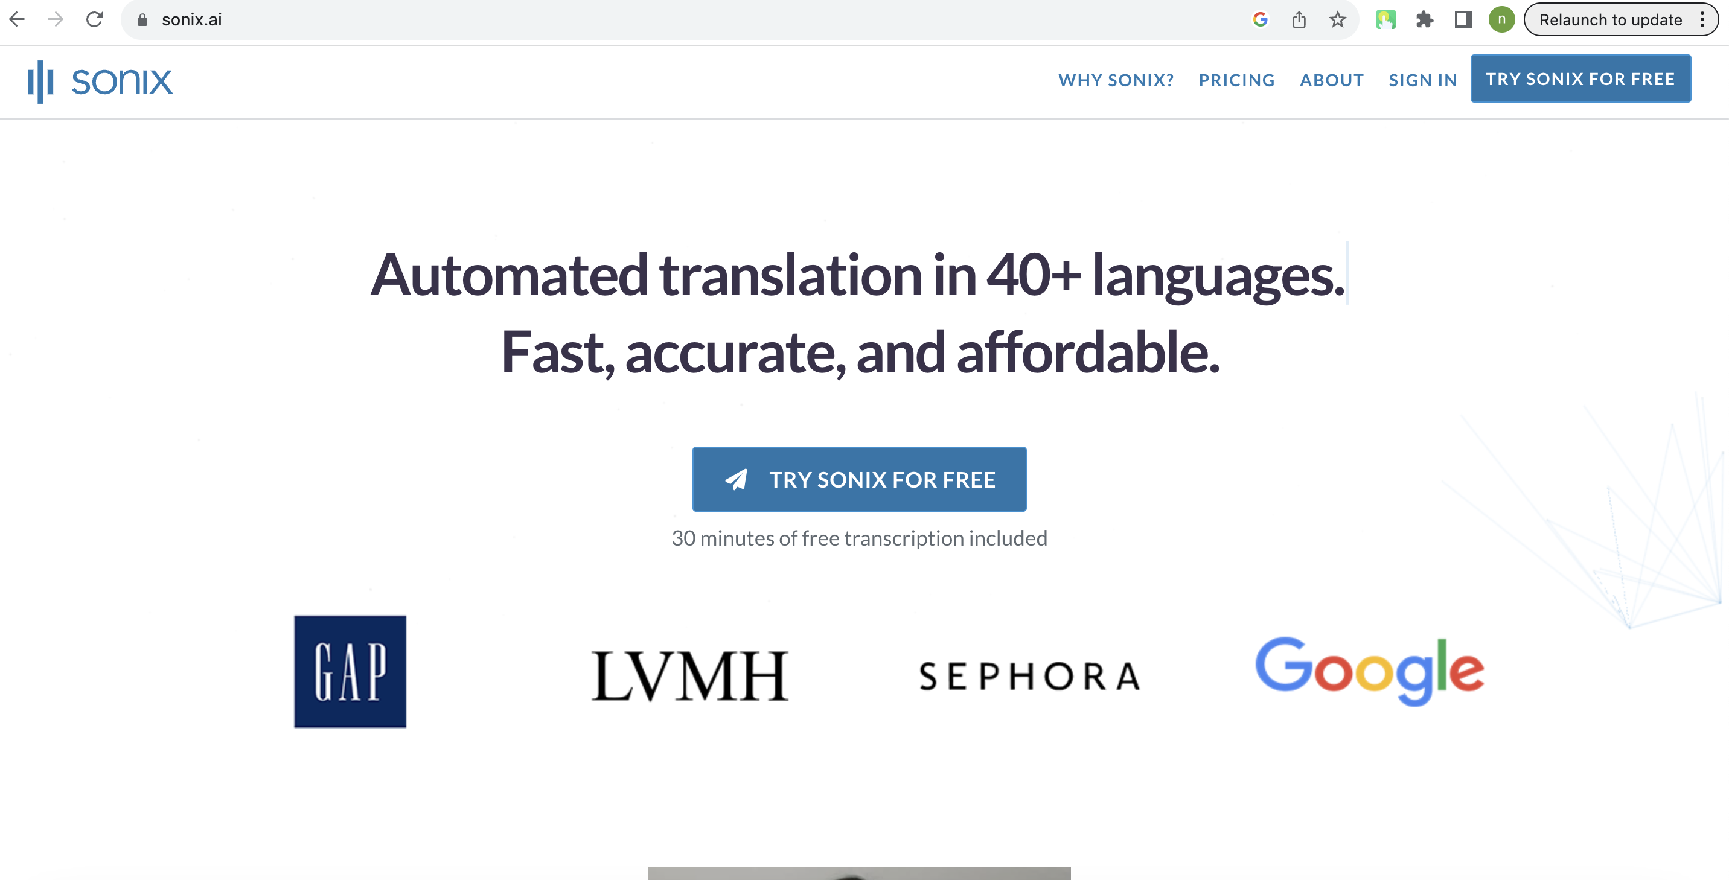Reload the page with refresh icon
Image resolution: width=1729 pixels, height=880 pixels.
click(x=95, y=19)
